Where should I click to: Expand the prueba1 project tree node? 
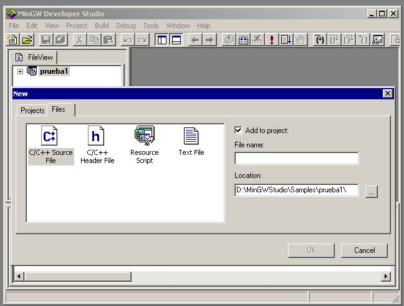[20, 71]
